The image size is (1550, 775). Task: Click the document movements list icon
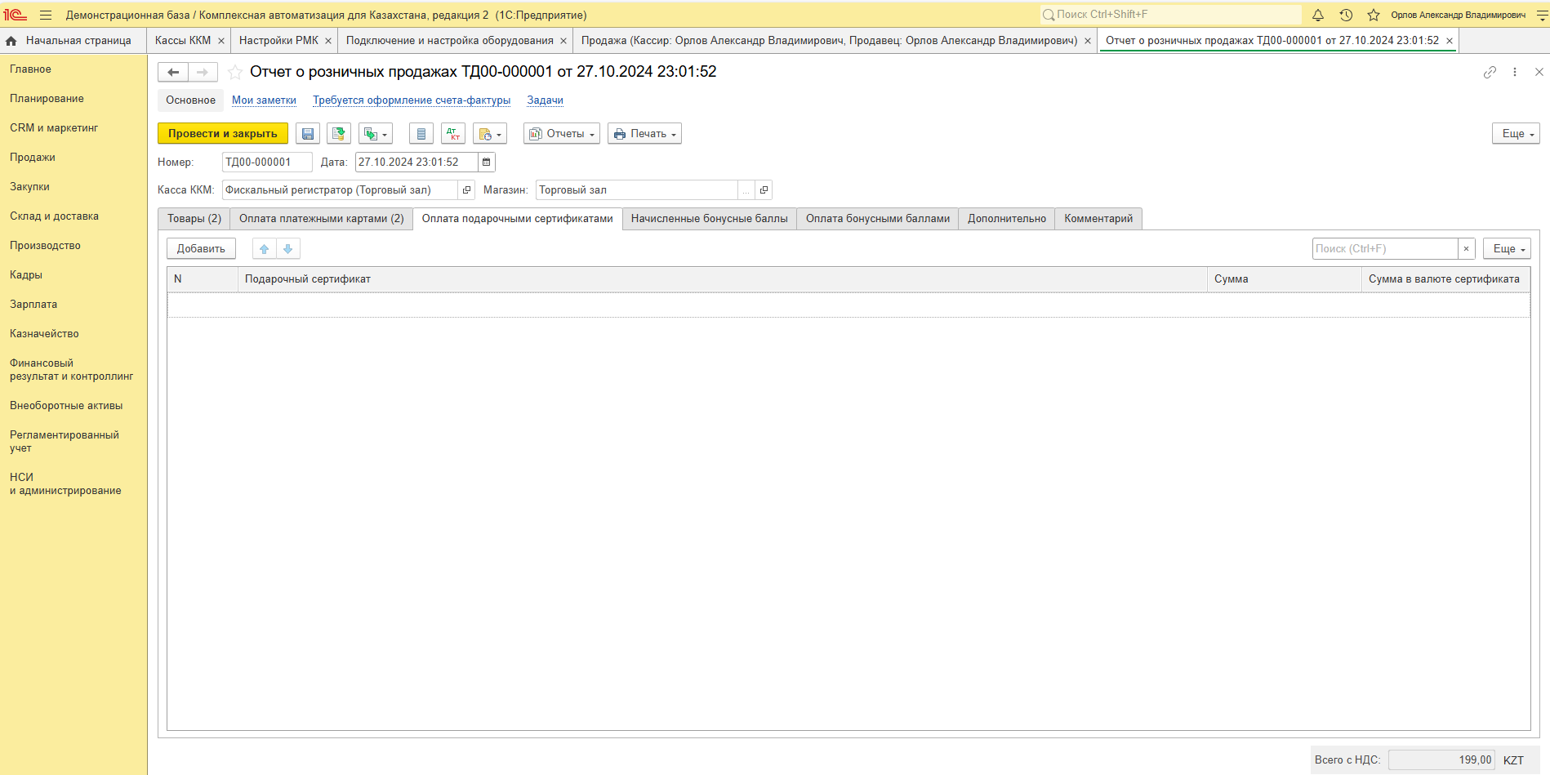point(421,134)
